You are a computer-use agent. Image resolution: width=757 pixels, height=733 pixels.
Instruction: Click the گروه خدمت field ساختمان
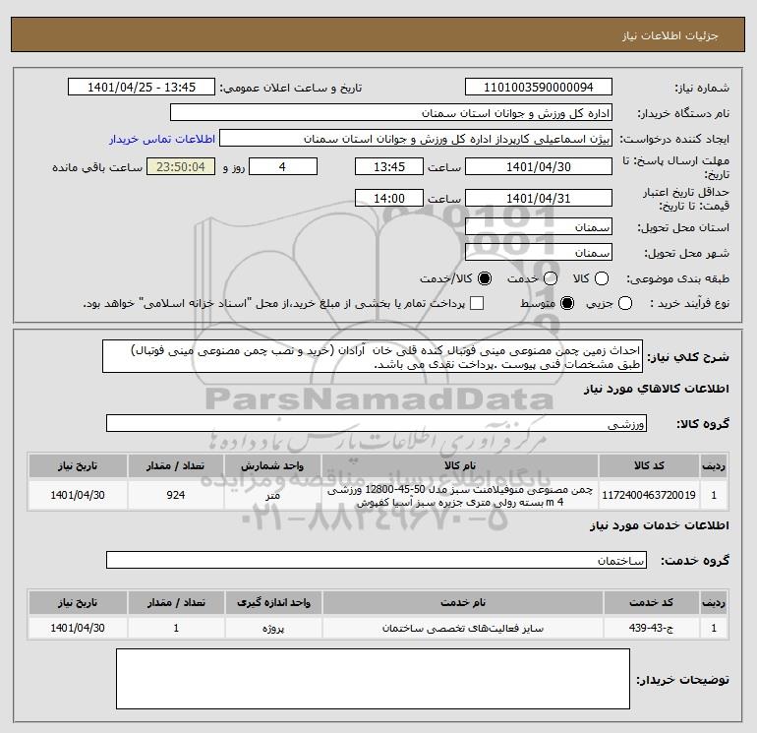[x=377, y=561]
